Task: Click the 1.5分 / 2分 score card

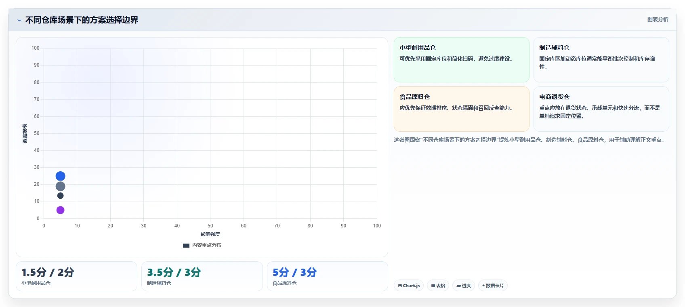Action: click(x=76, y=276)
